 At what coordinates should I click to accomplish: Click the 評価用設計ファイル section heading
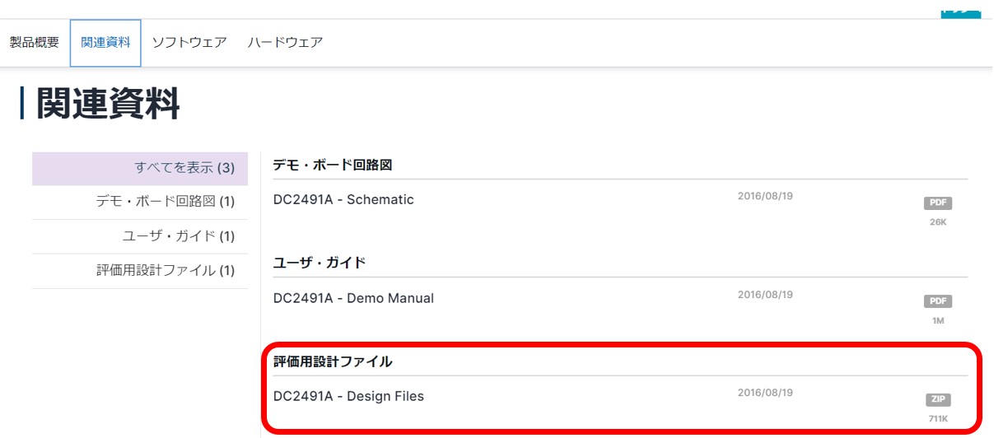click(333, 361)
